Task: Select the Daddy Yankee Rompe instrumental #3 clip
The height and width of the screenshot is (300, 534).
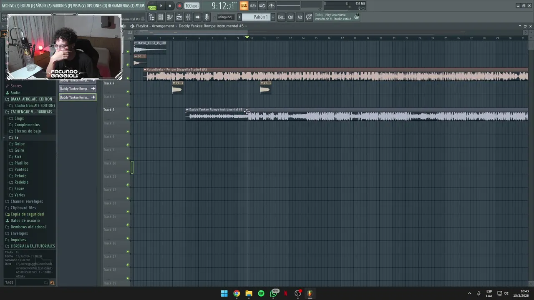Action: coord(357,114)
